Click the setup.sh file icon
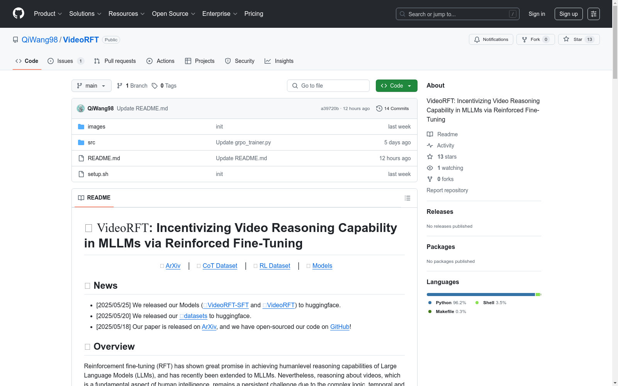 81,174
